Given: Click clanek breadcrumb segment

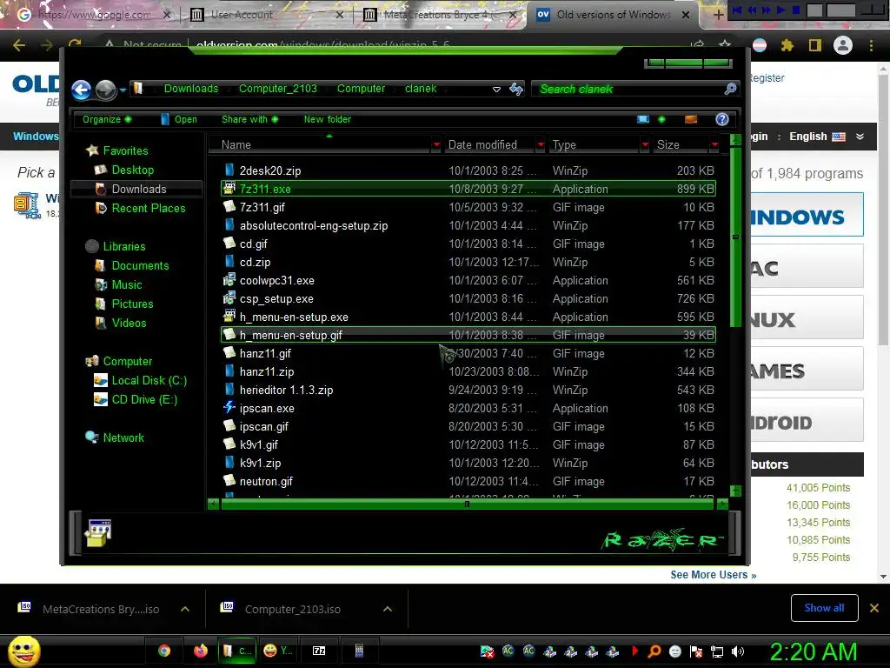Looking at the screenshot, I should point(421,89).
